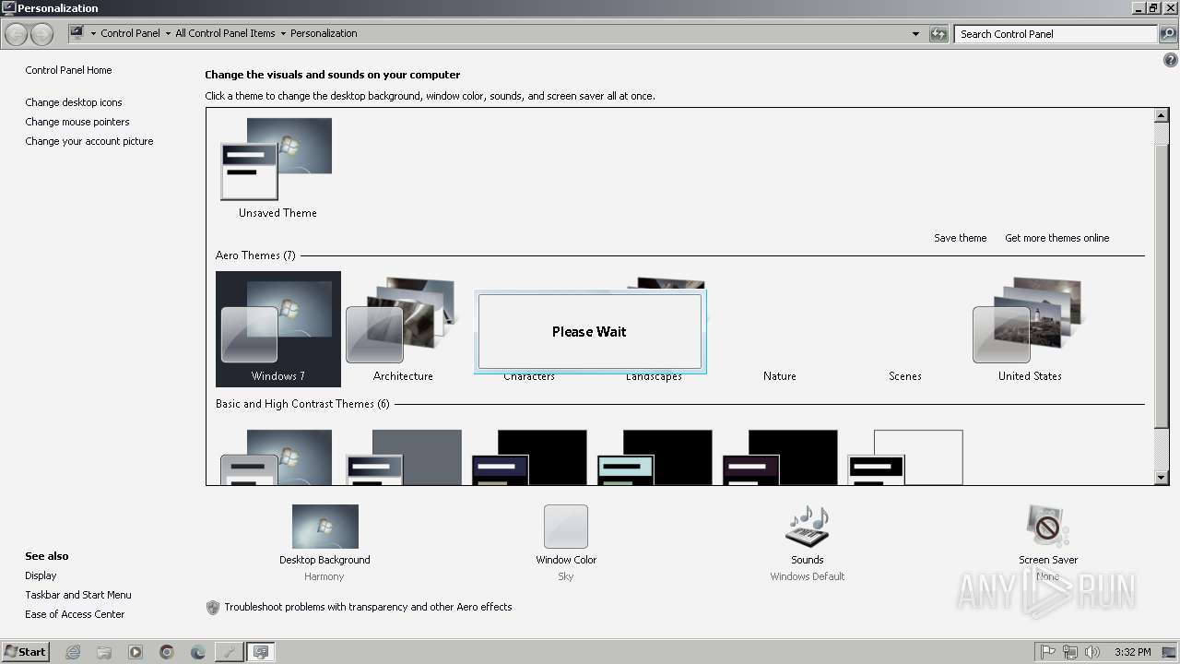Click Control Panel breadcrumb segment
This screenshot has height=664, width=1180.
130,33
